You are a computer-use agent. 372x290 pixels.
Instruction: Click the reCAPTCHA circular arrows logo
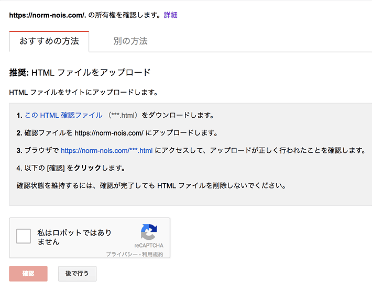tap(149, 232)
